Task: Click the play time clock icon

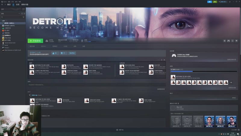Action: [x=70, y=41]
